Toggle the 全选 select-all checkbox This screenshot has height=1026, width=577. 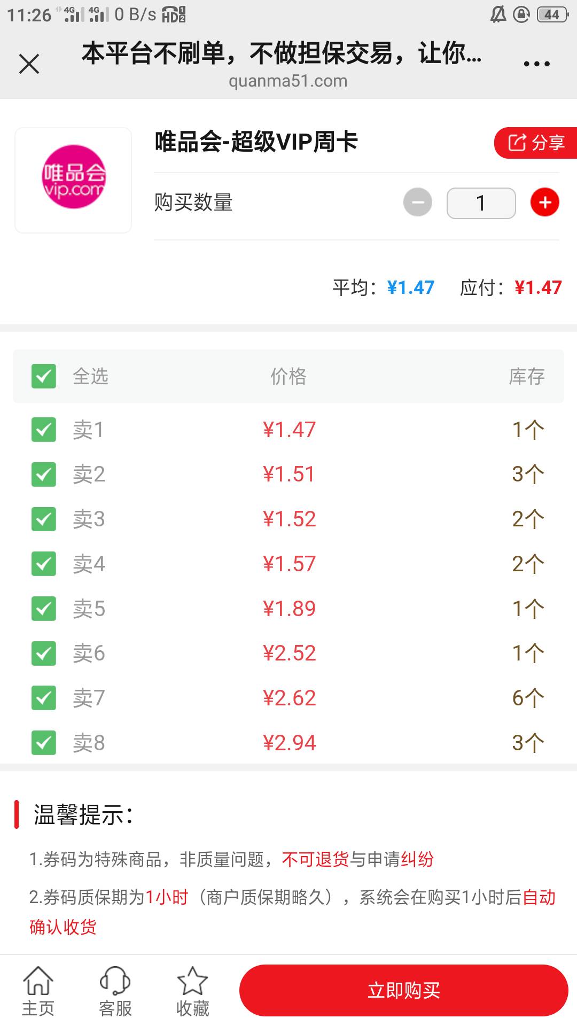coord(44,376)
